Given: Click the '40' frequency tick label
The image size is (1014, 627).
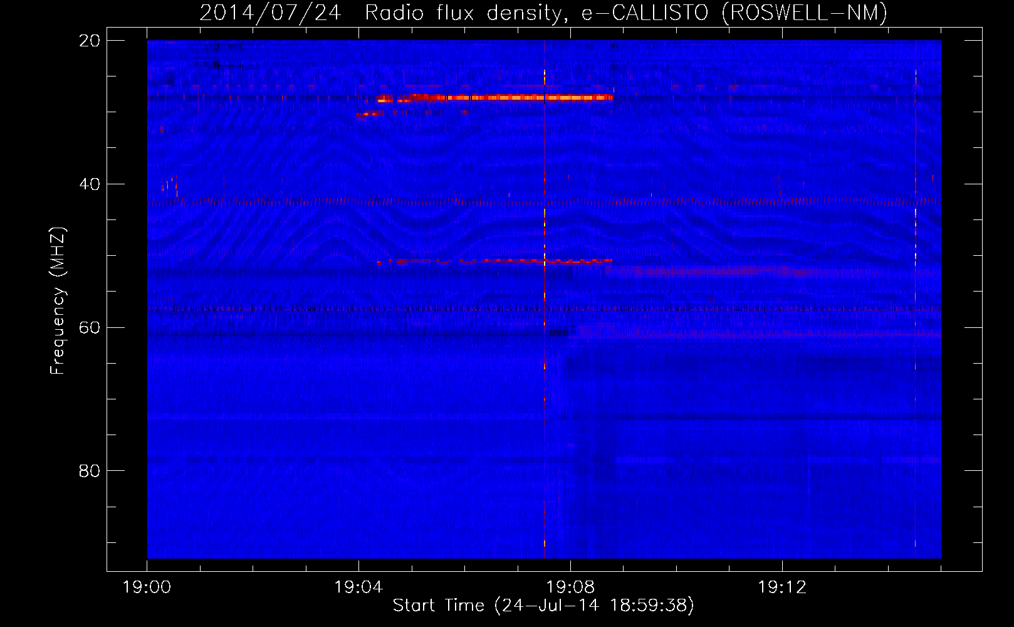Looking at the screenshot, I should click(x=90, y=184).
